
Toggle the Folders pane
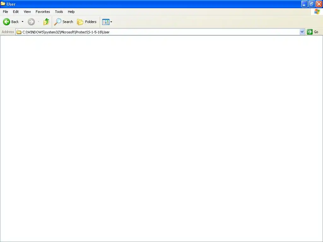pos(87,22)
